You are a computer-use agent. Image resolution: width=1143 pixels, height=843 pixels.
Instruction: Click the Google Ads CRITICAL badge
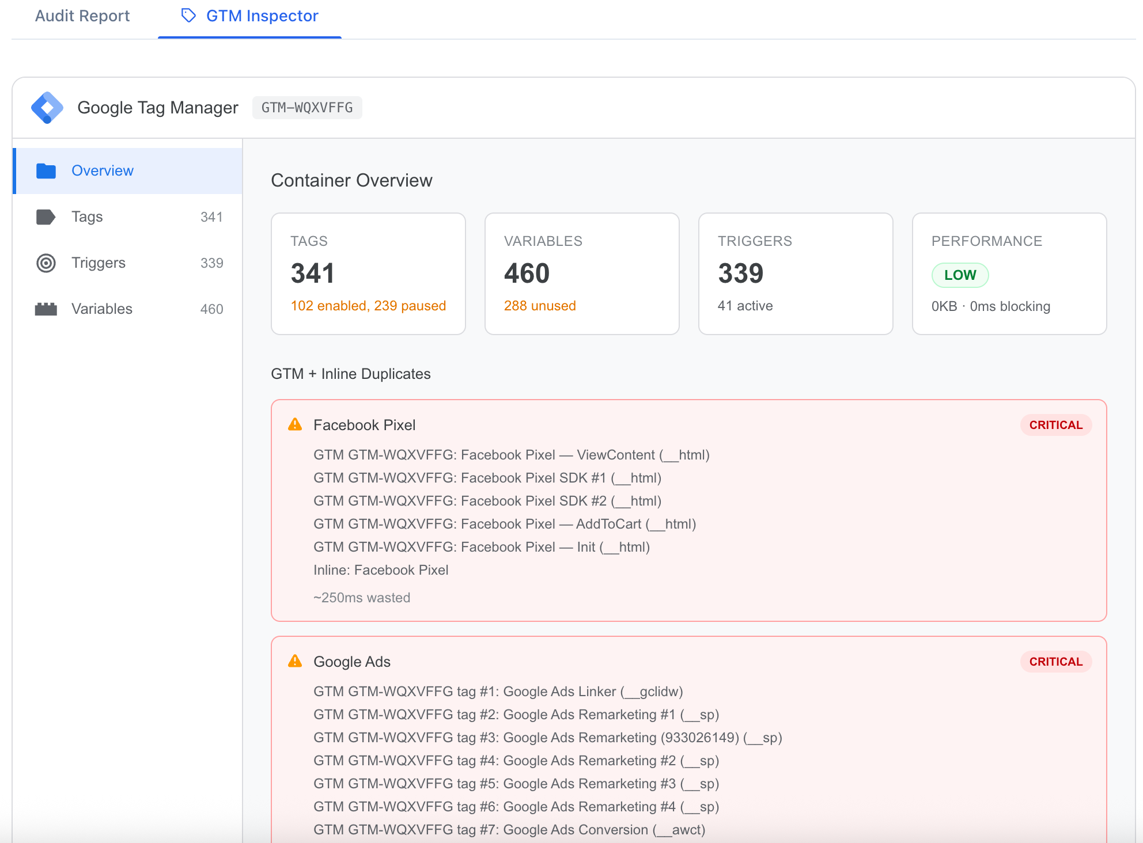1056,662
